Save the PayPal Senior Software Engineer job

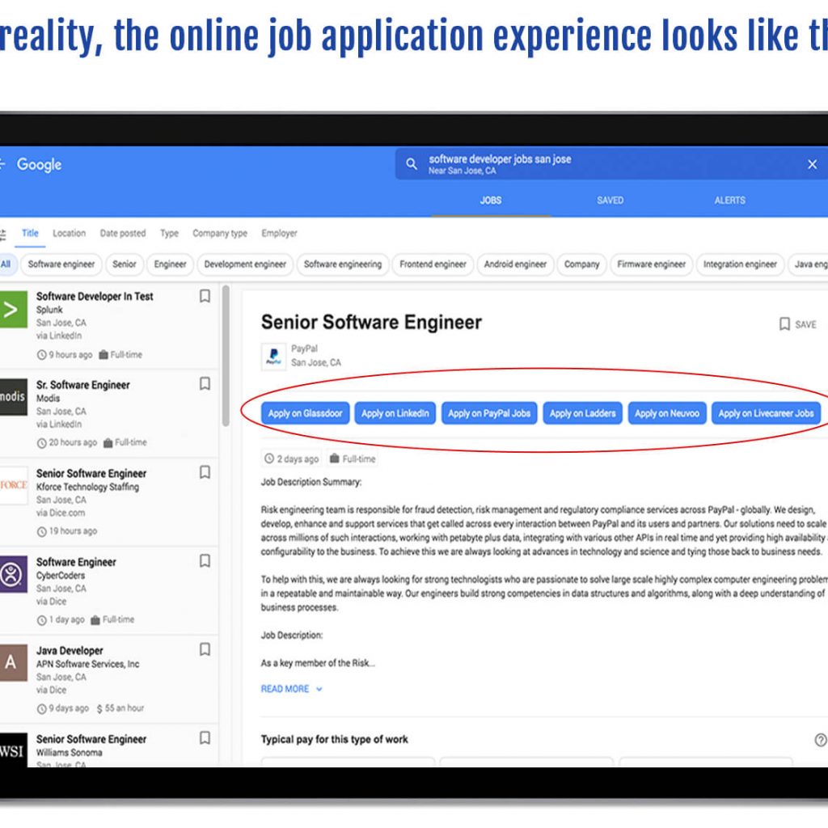click(x=797, y=323)
